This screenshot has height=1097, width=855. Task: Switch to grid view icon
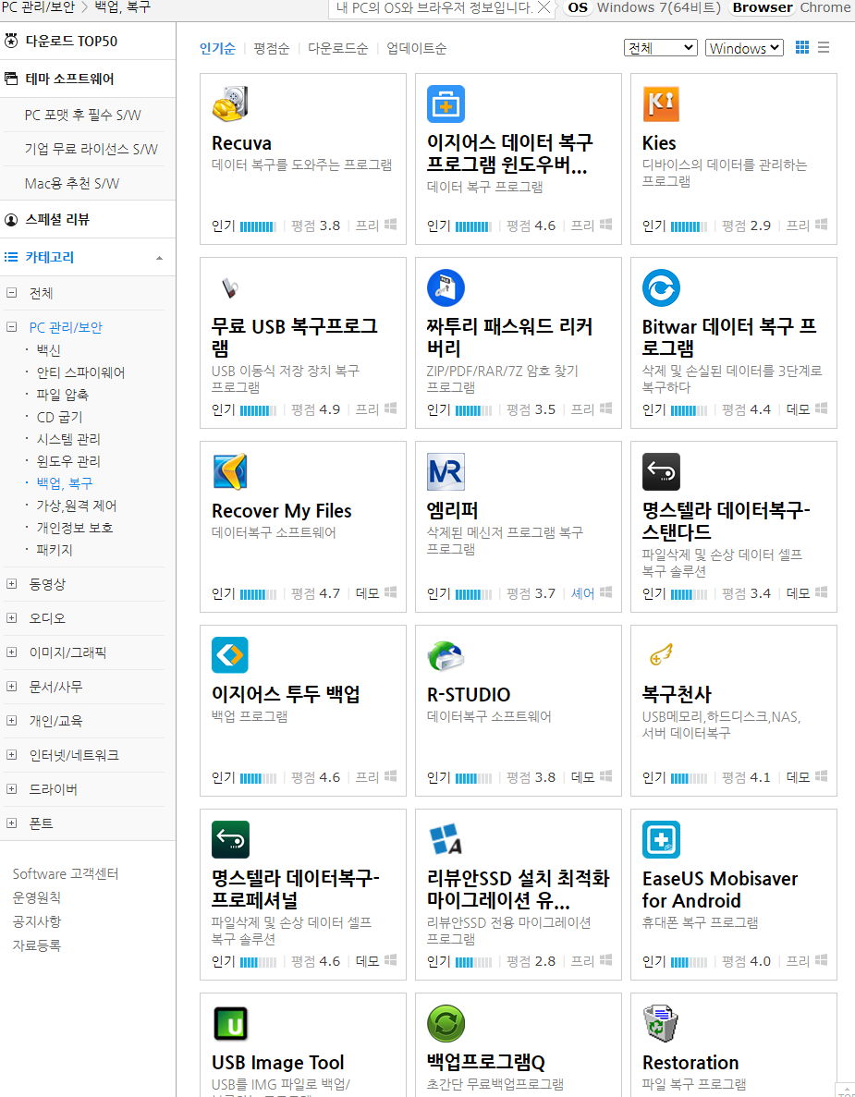(801, 47)
